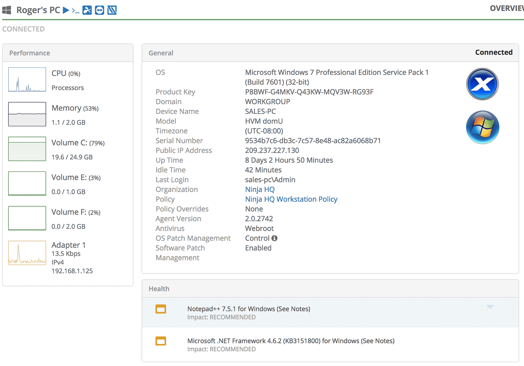
Task: Click the yellow patch icon beside Notepad++
Action: tap(161, 309)
